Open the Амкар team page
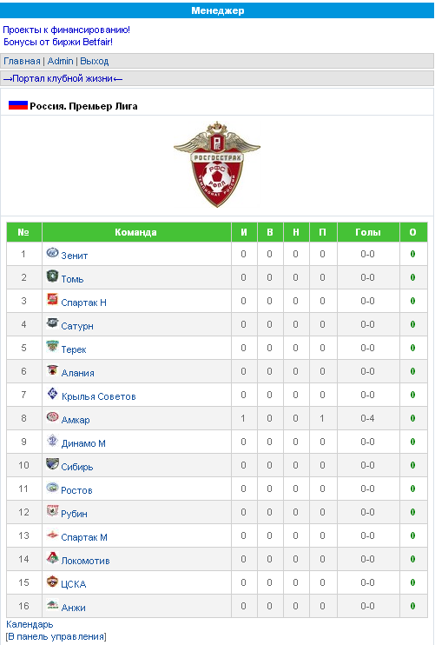The image size is (435, 645). [x=76, y=420]
